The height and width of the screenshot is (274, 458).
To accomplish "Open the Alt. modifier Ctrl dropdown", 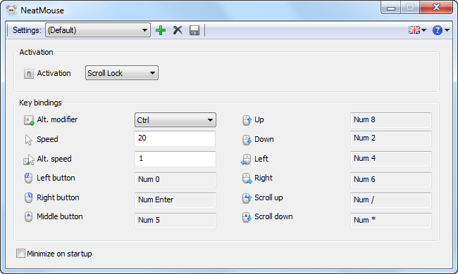I will (175, 120).
